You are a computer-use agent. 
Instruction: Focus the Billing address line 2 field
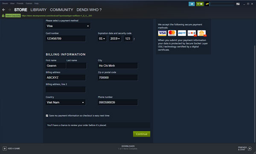click(65, 89)
